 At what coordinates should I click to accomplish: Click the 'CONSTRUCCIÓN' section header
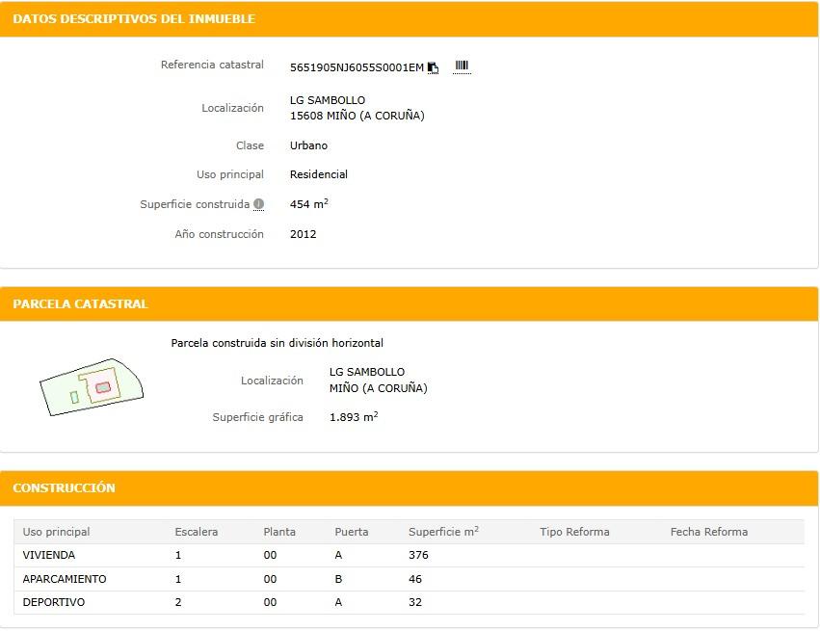[64, 487]
